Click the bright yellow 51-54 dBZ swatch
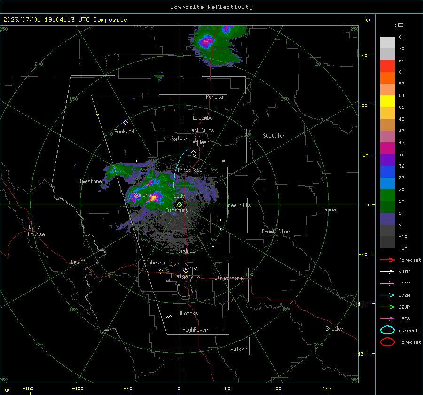The image size is (423, 395). (x=387, y=101)
